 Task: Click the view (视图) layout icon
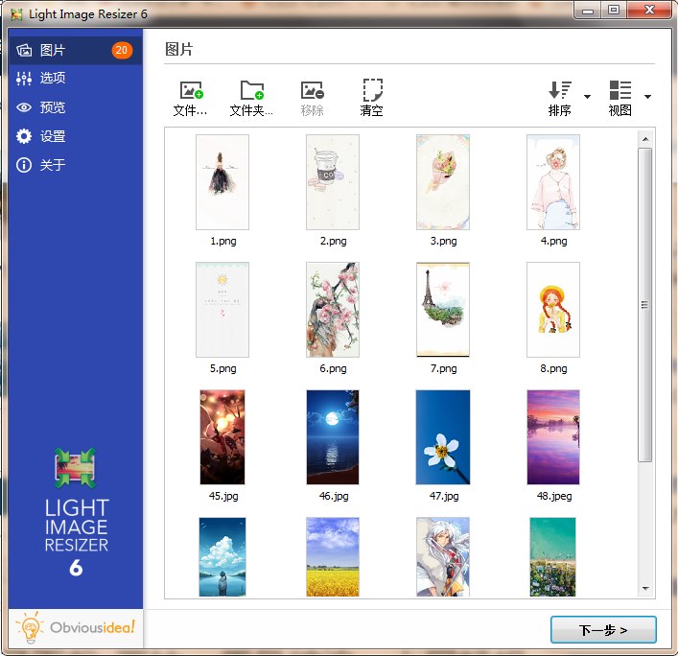pyautogui.click(x=620, y=91)
